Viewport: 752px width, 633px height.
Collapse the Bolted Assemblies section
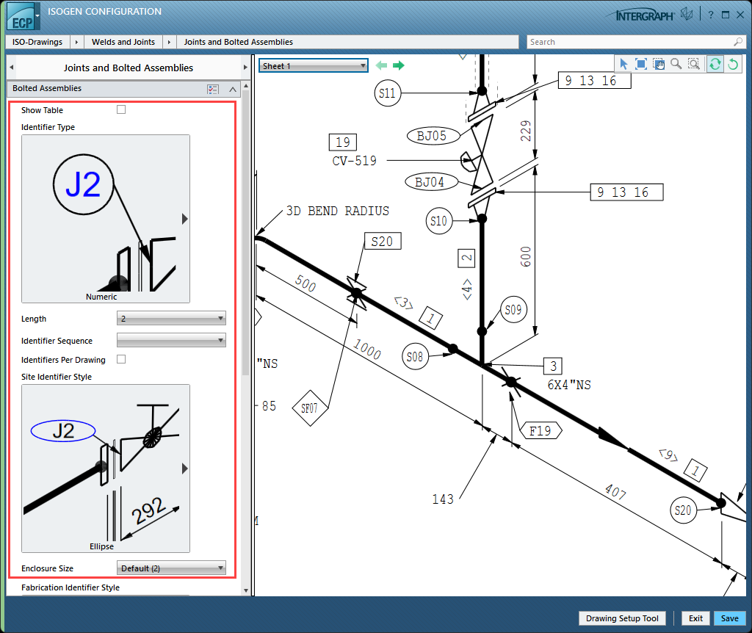tap(233, 89)
